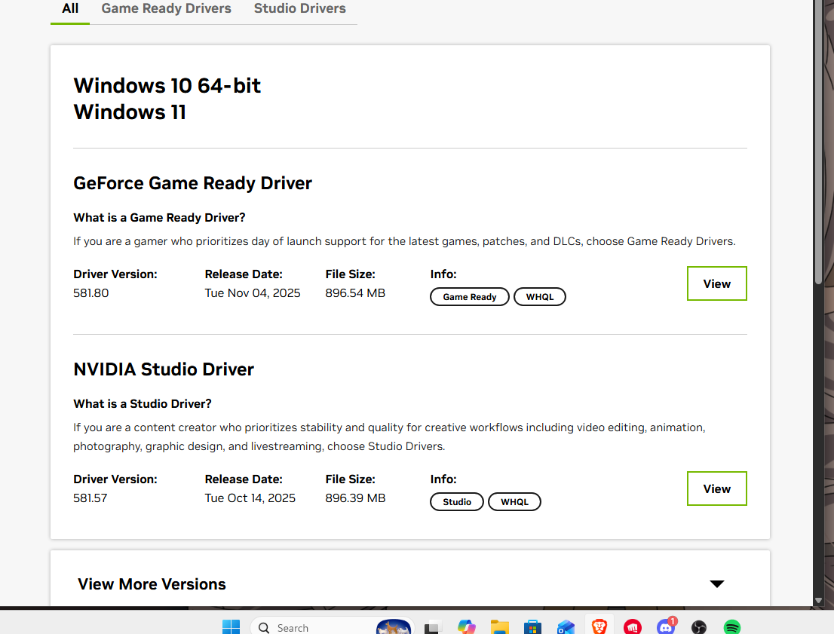Open the Windows Start menu
Viewport: 834px width, 634px height.
(x=231, y=626)
